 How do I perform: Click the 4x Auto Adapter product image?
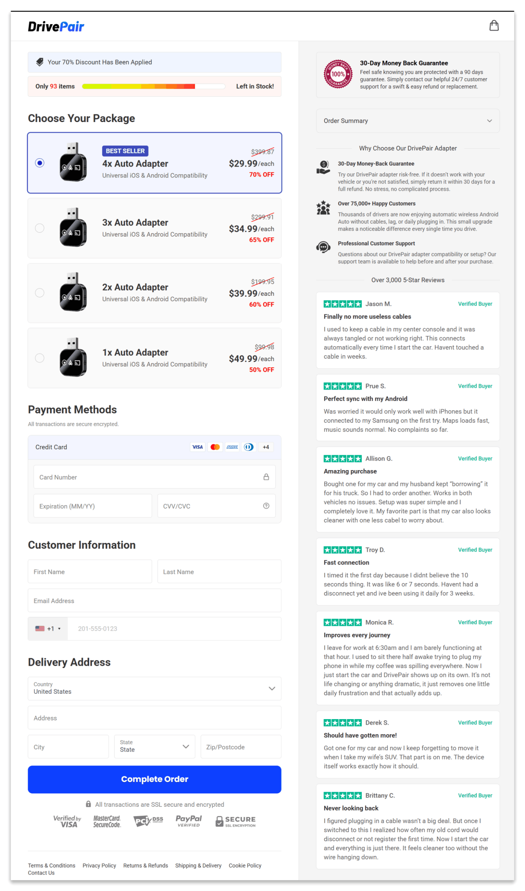tap(73, 162)
